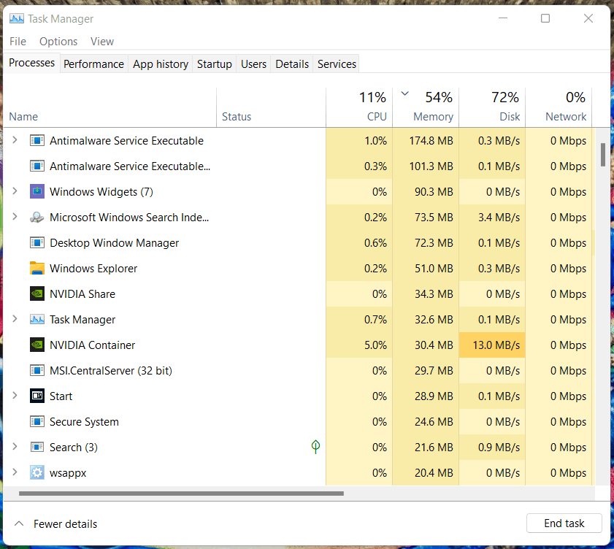614x549 pixels.
Task: Select the Secure System process name
Action: pos(84,422)
